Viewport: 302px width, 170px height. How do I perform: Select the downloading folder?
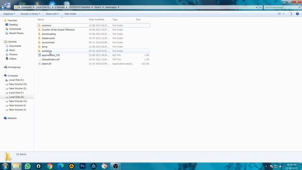pos(93,34)
